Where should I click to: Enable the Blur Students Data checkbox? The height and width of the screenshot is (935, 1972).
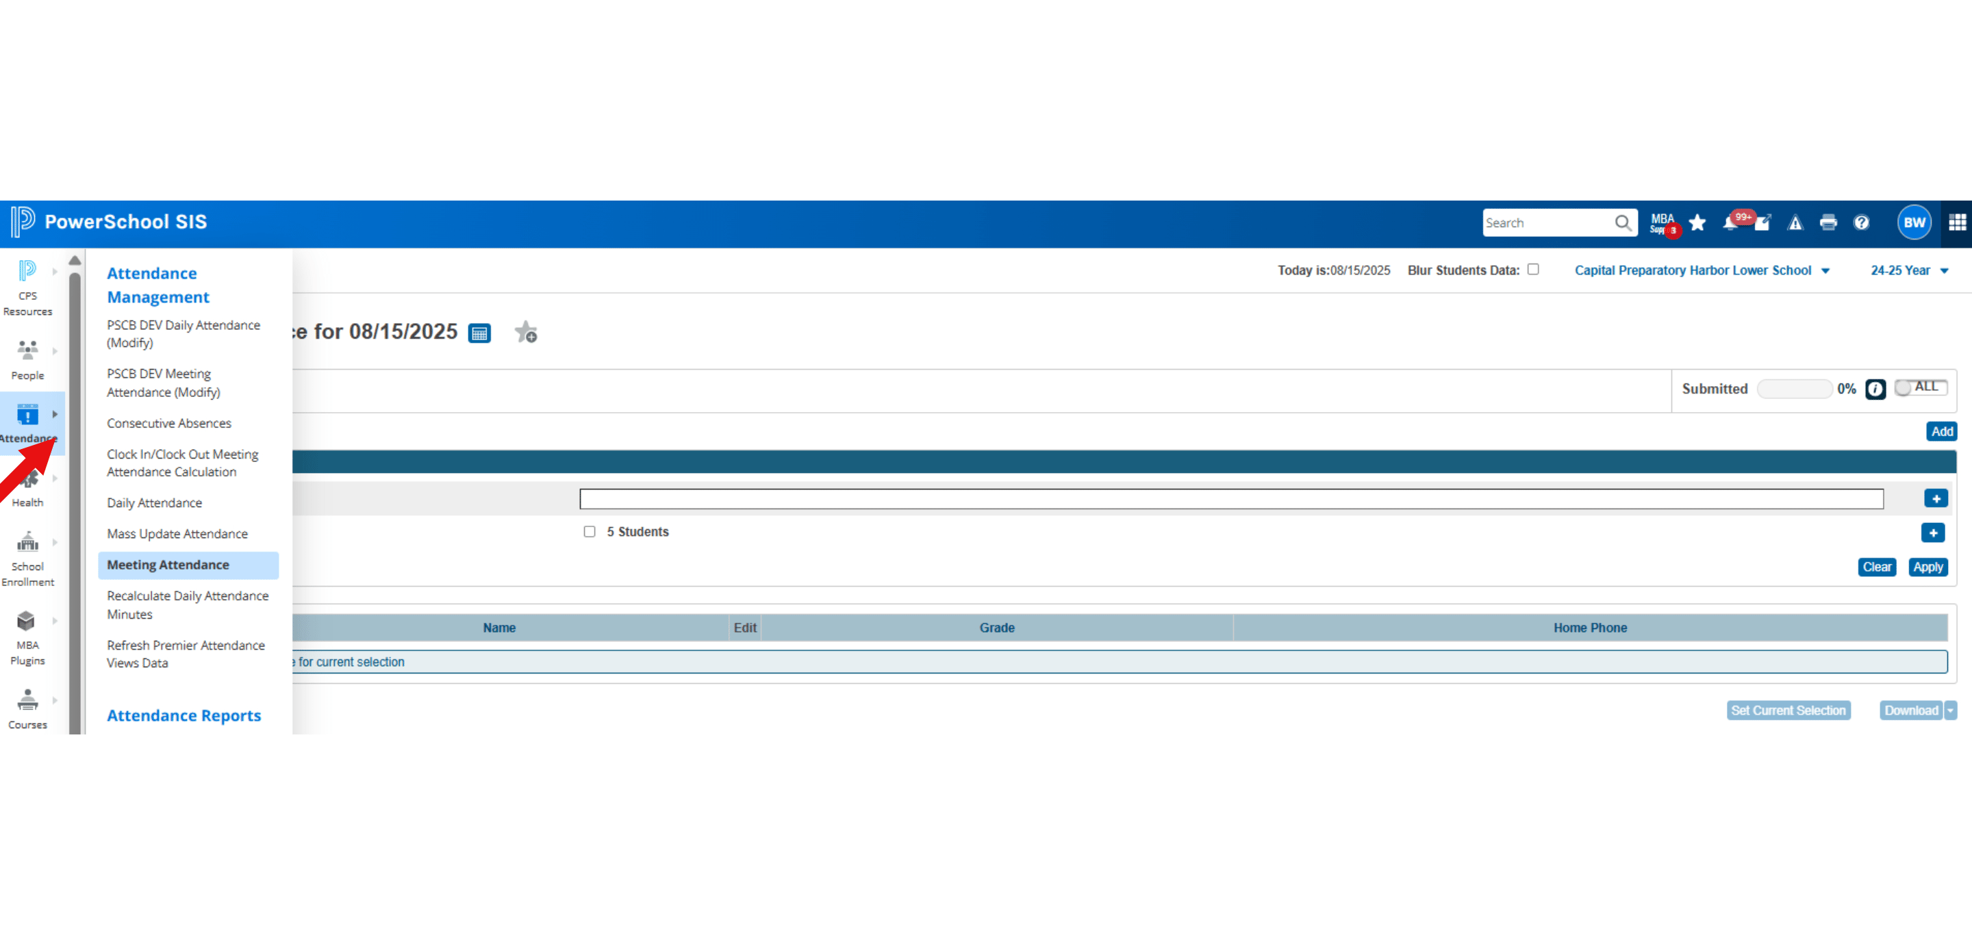point(1532,269)
